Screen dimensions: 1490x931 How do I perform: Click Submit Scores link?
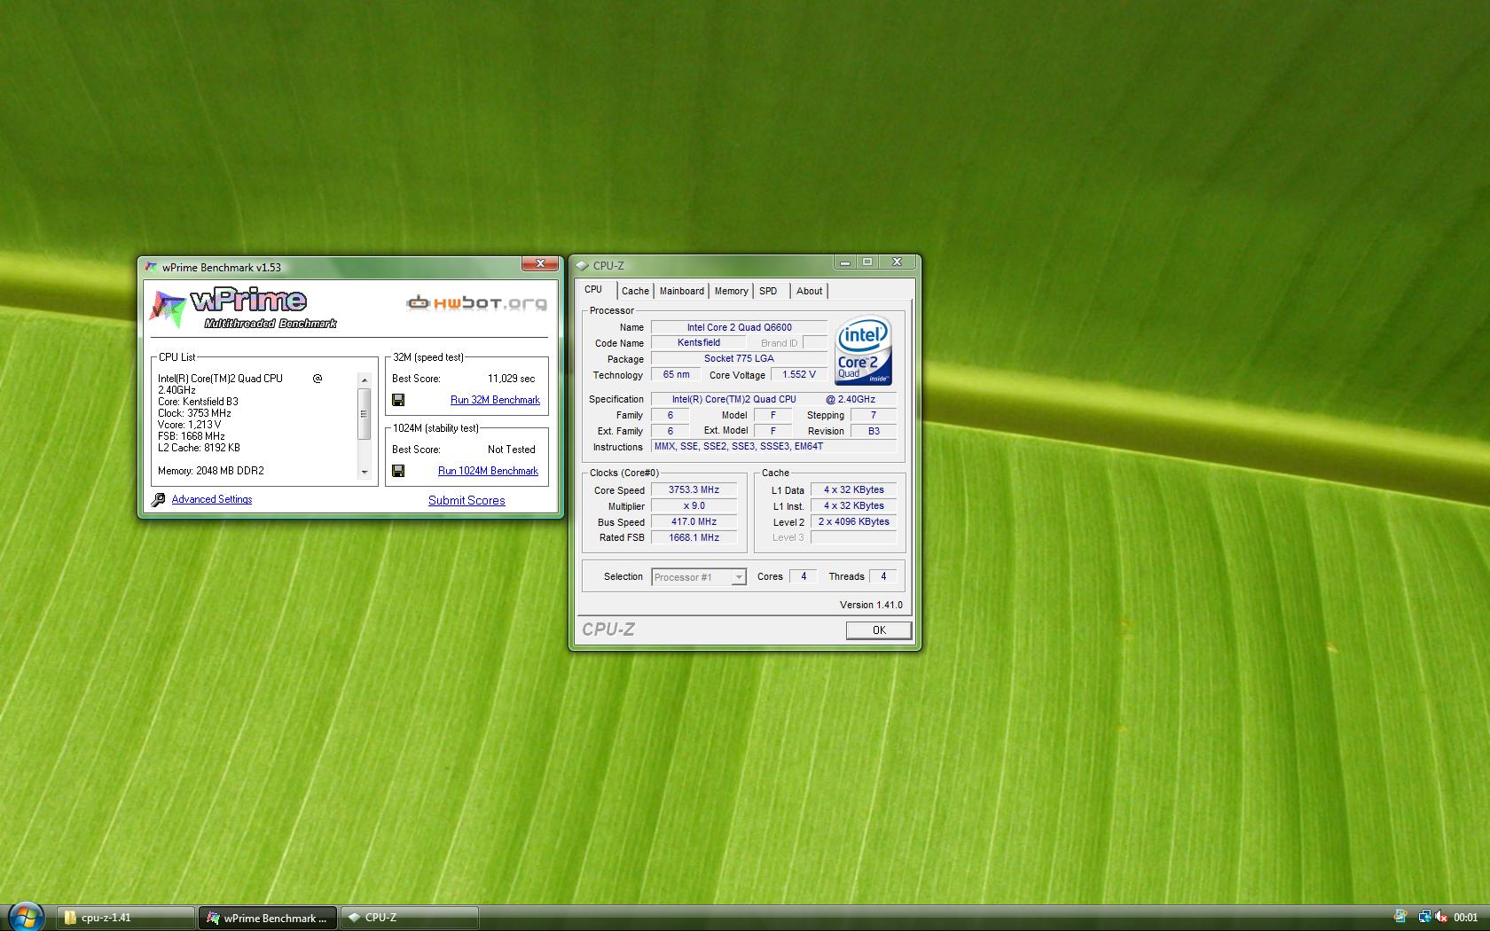click(467, 500)
